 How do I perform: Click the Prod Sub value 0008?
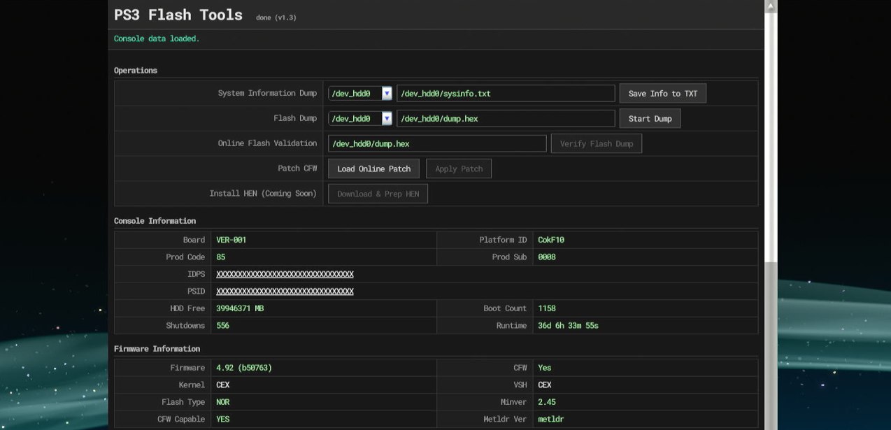tap(546, 257)
